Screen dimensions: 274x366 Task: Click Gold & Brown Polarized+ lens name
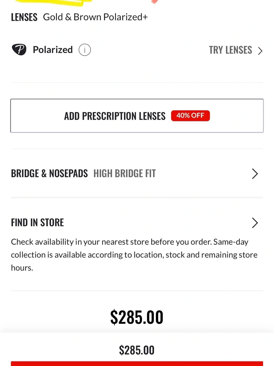tap(95, 17)
